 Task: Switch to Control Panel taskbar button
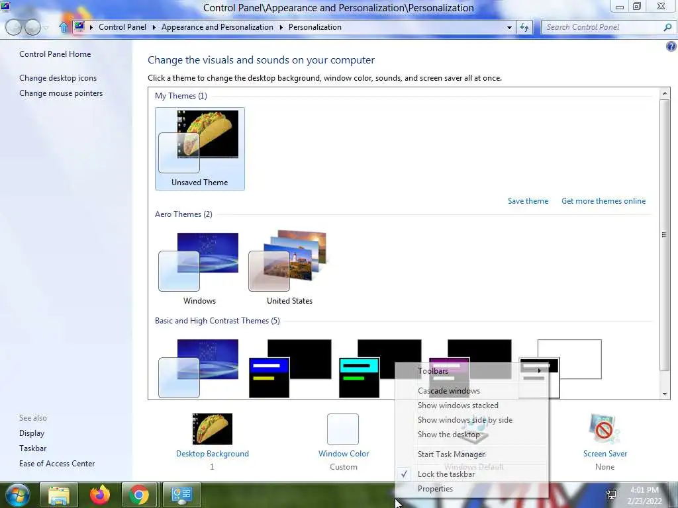click(x=181, y=495)
